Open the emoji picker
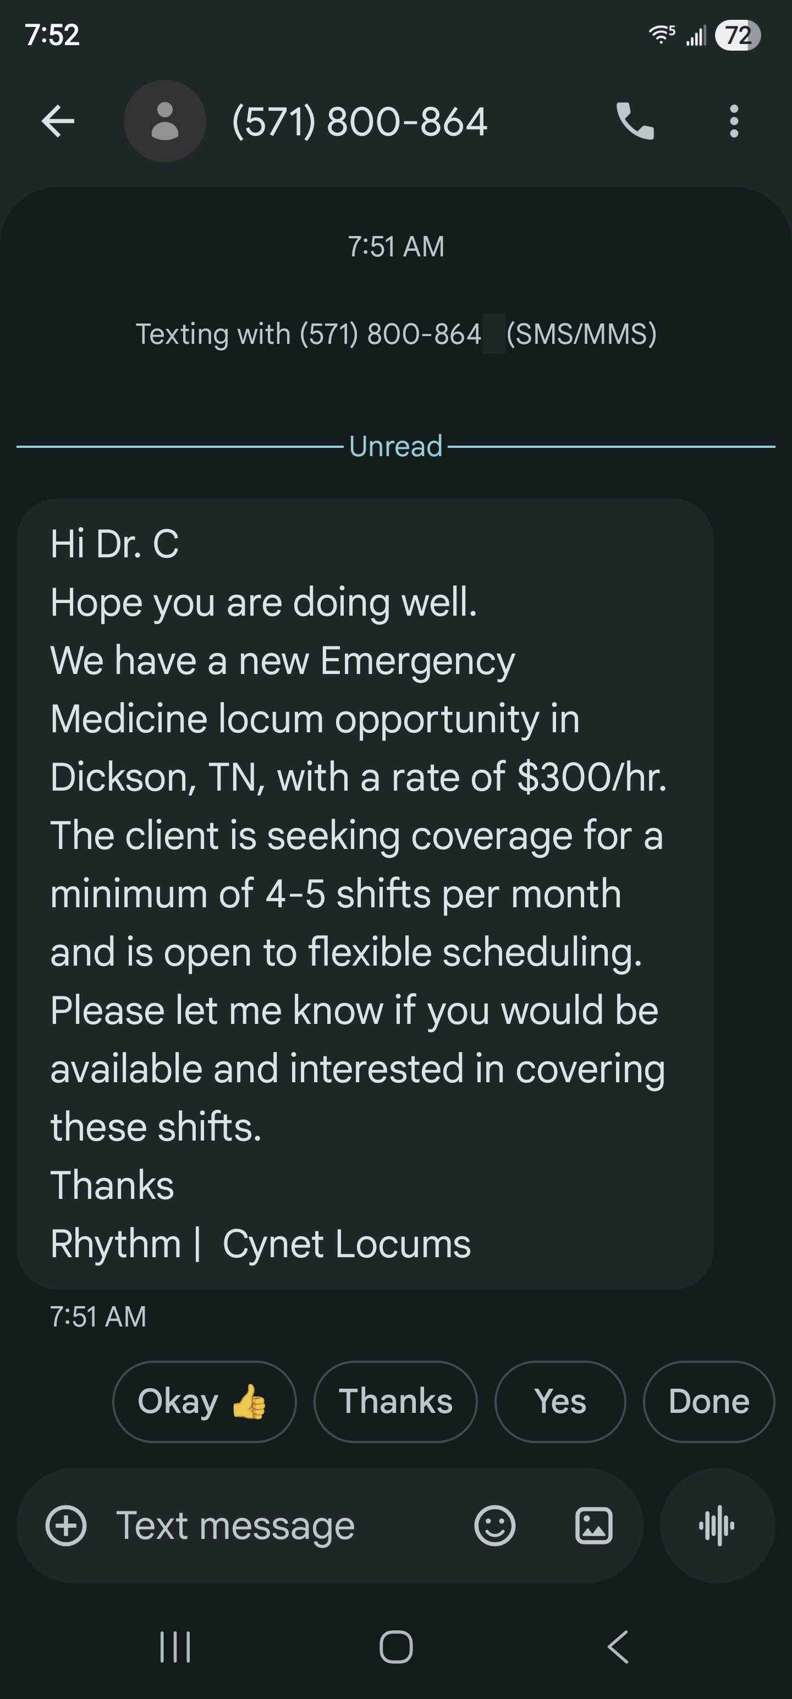This screenshot has height=1699, width=792. pyautogui.click(x=494, y=1526)
